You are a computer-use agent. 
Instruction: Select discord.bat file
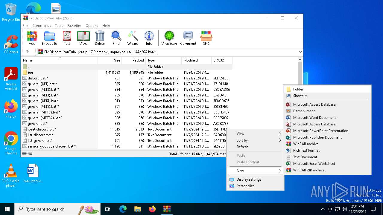pyautogui.click(x=127, y=78)
